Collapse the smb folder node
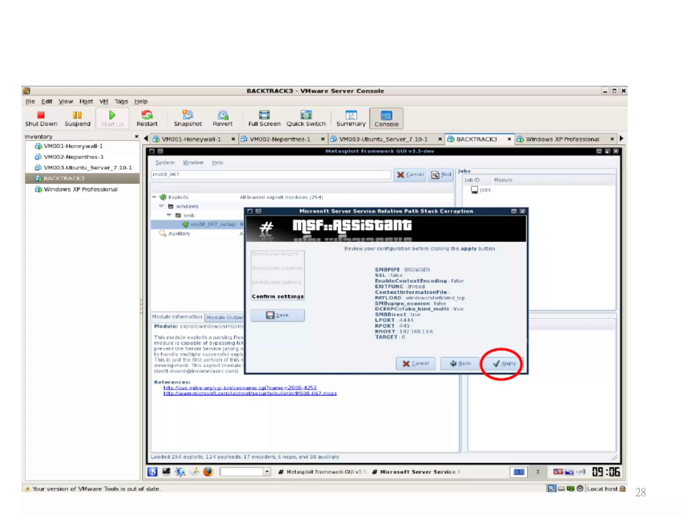687x515 pixels. (x=169, y=215)
